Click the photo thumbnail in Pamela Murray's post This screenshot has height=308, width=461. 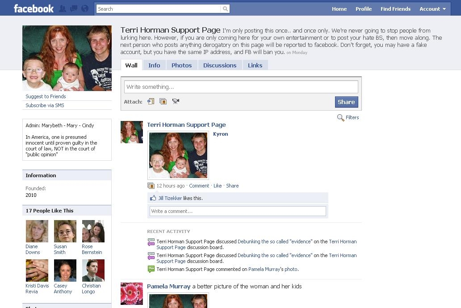coord(178,300)
